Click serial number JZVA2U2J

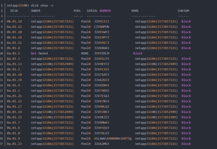102,80
